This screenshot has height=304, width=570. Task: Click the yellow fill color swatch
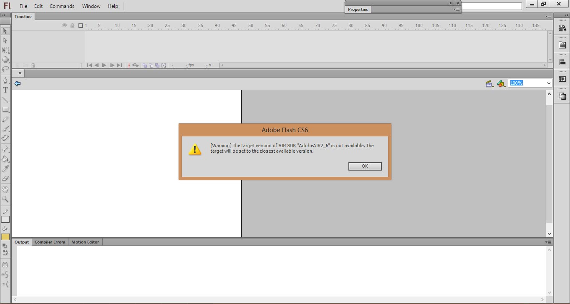coord(5,237)
